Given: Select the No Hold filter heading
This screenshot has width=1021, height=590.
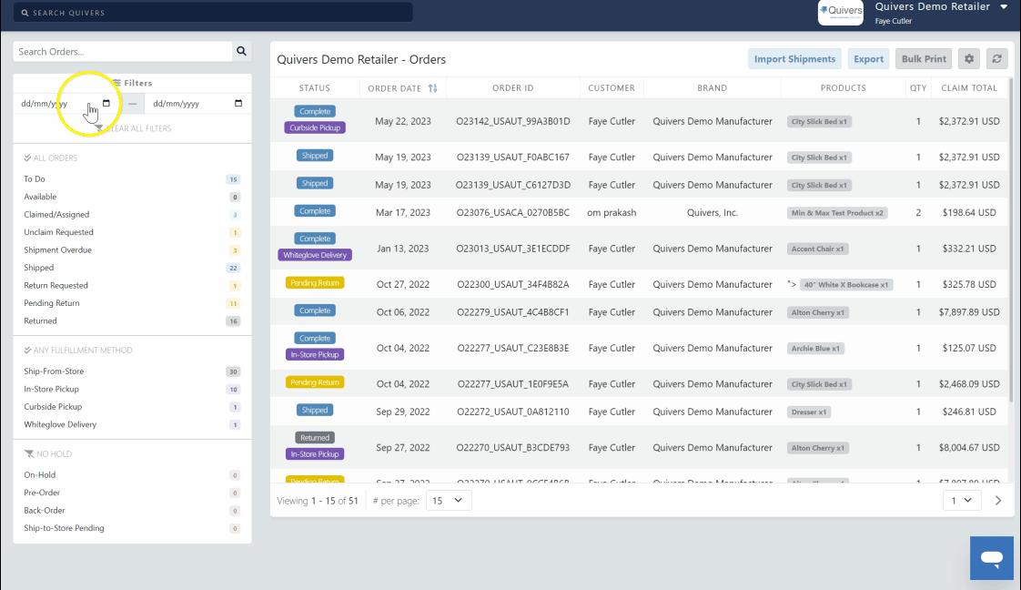Looking at the screenshot, I should point(48,454).
